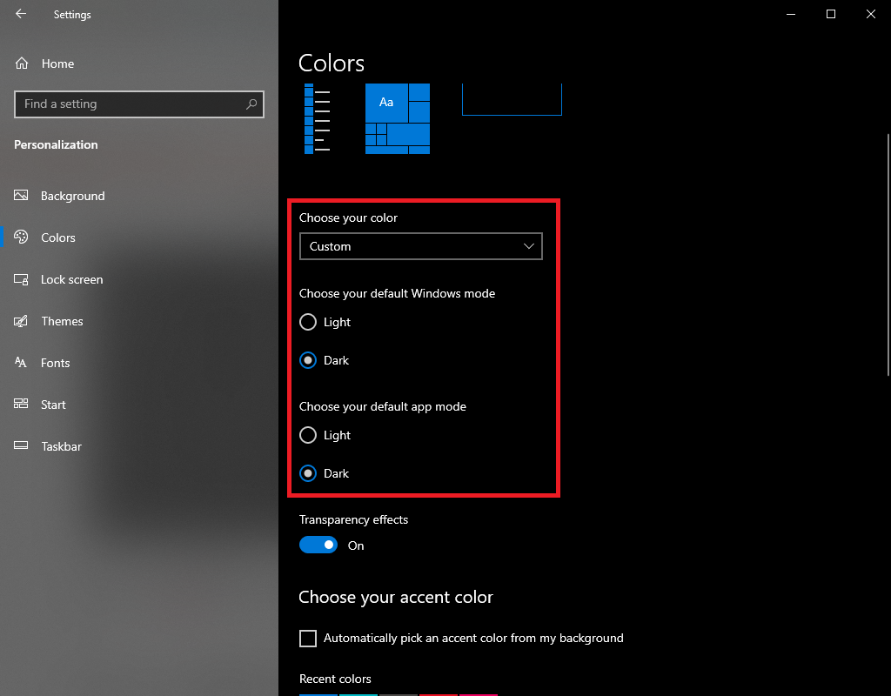The height and width of the screenshot is (696, 891).
Task: Click the Themes brush icon
Action: pyautogui.click(x=21, y=321)
